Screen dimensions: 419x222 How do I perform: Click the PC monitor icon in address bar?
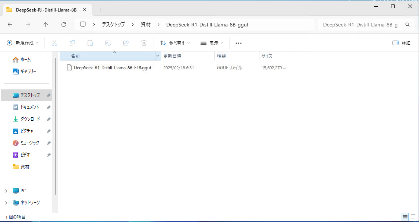pos(83,25)
